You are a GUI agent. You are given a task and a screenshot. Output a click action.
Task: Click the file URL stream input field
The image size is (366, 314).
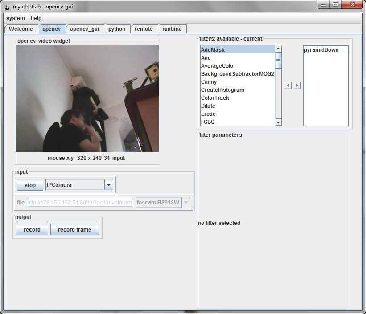(80, 203)
